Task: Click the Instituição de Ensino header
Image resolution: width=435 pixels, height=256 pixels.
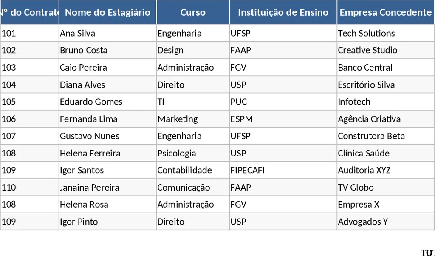Action: (283, 12)
